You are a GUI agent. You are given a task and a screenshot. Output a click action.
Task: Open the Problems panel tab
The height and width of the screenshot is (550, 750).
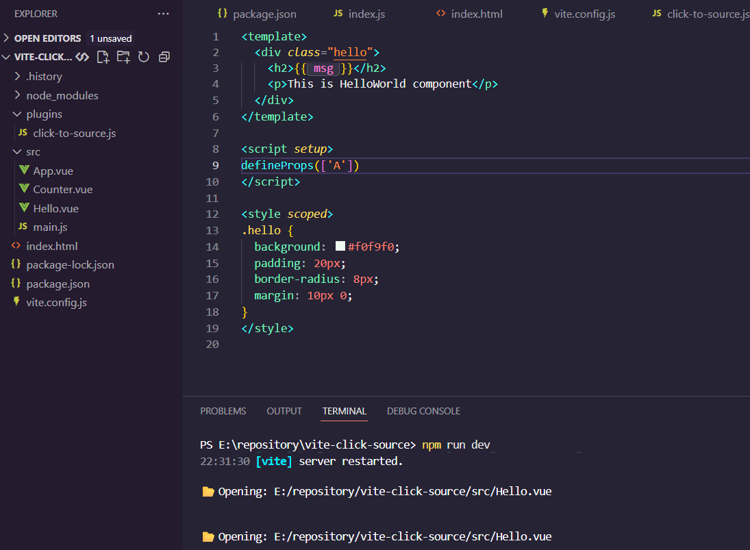pyautogui.click(x=223, y=412)
